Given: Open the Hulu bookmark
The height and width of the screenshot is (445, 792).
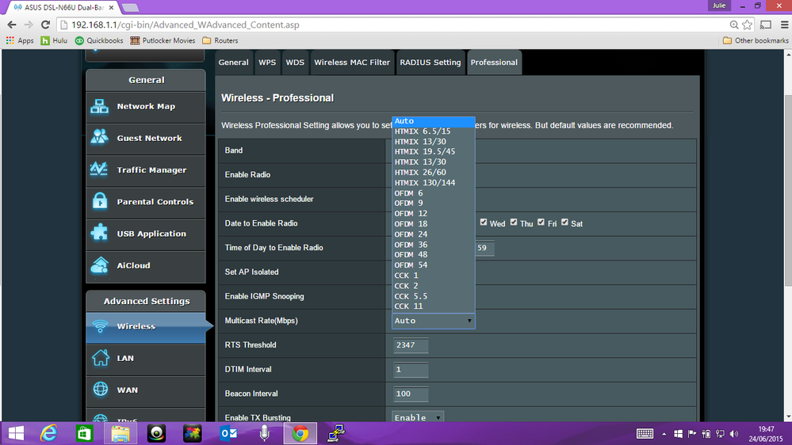Looking at the screenshot, I should [x=54, y=40].
